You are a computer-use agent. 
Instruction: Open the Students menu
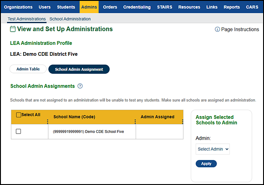(x=66, y=7)
